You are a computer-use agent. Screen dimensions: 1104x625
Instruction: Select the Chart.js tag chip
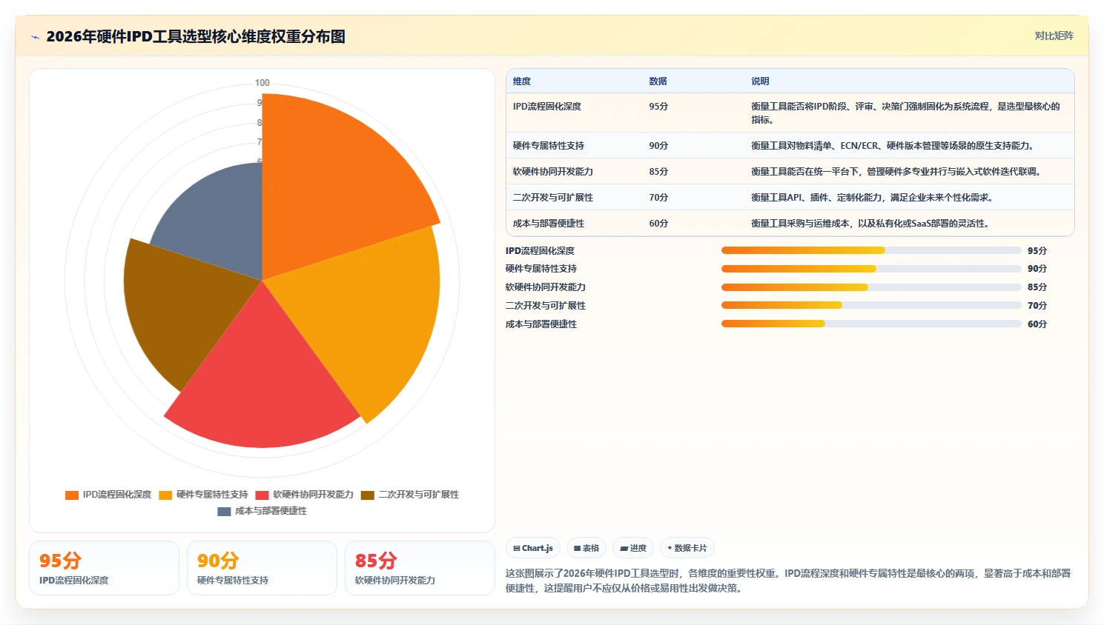pyautogui.click(x=533, y=548)
